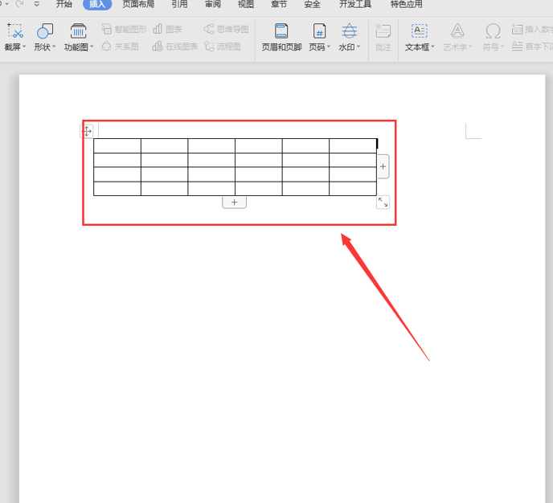Click the Page number (页码) icon
Screen dimensions: 553x503
[x=319, y=31]
